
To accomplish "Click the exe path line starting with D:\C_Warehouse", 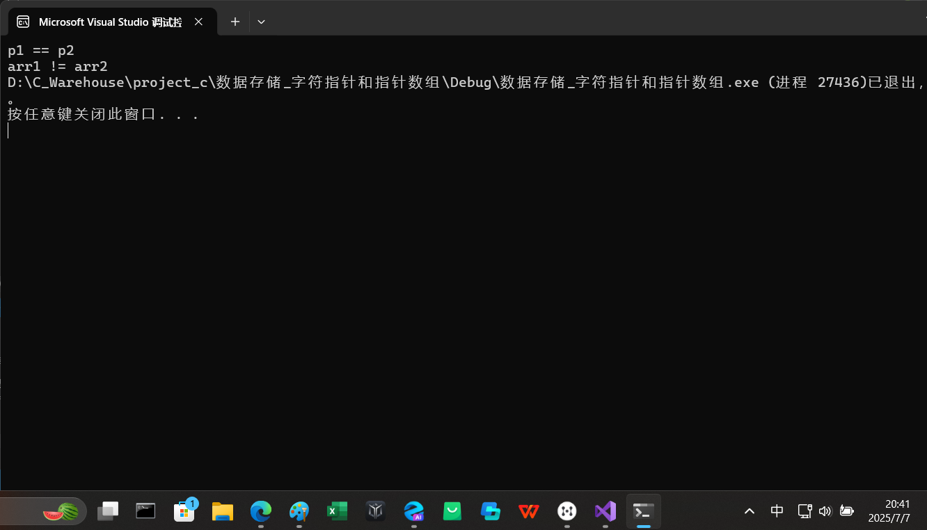I will tap(466, 82).
